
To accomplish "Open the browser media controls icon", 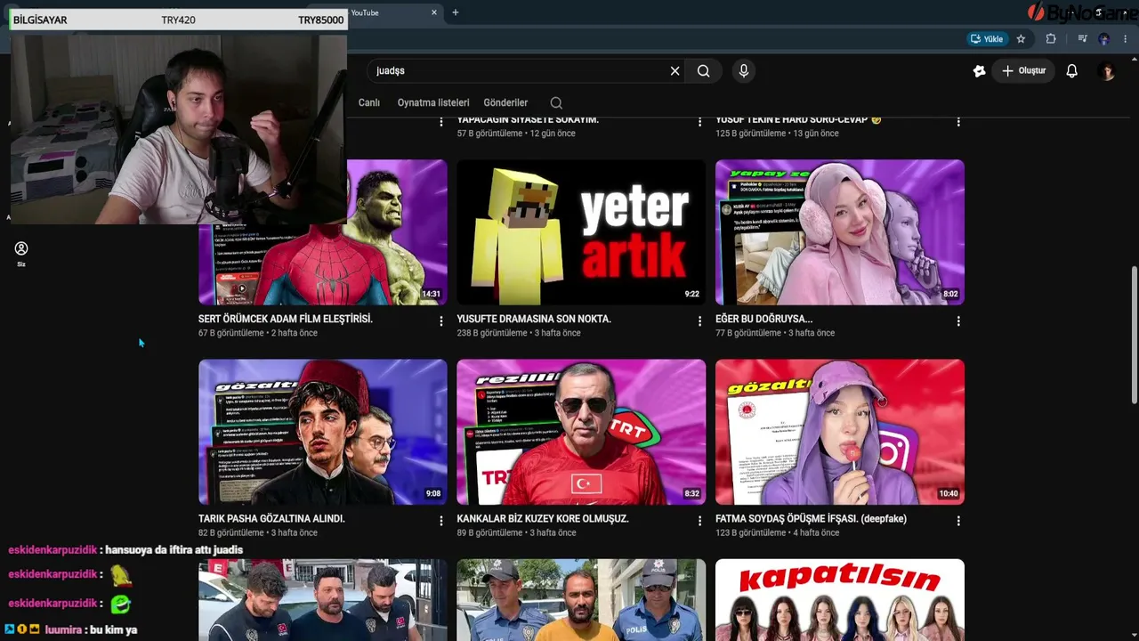I will coord(1082,39).
